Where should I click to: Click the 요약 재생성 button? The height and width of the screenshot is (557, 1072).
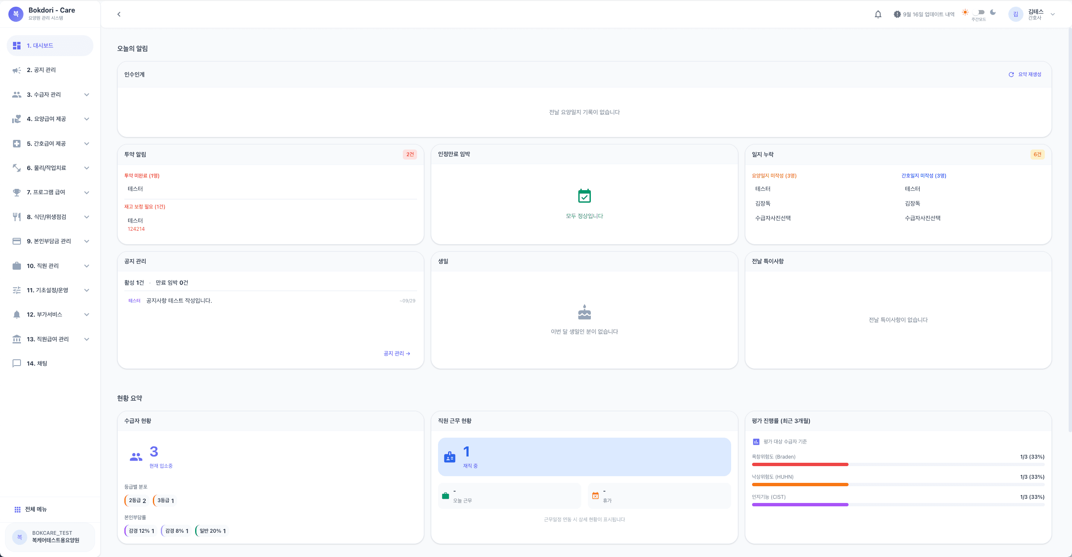1025,75
